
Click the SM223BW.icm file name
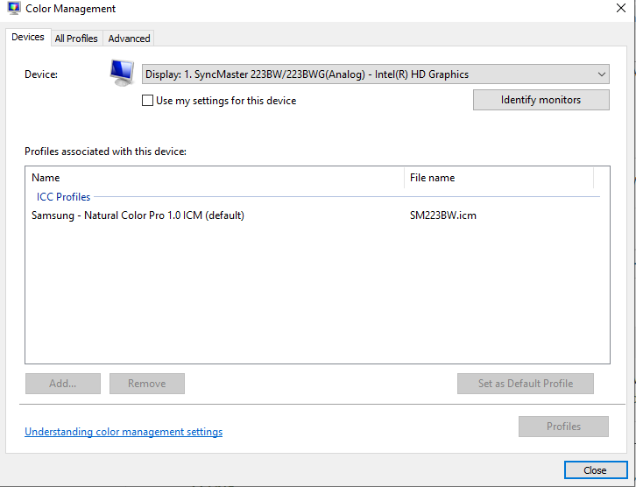(x=443, y=215)
